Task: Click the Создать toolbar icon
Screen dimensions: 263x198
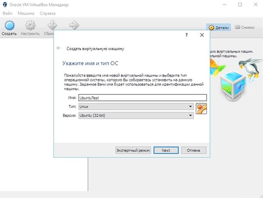Action: click(9, 26)
